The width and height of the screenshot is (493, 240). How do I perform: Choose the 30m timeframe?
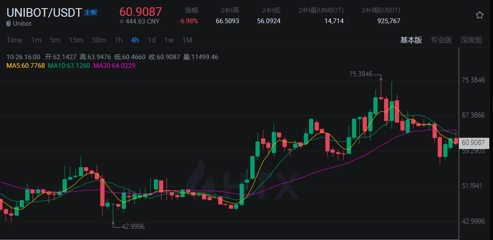(99, 40)
